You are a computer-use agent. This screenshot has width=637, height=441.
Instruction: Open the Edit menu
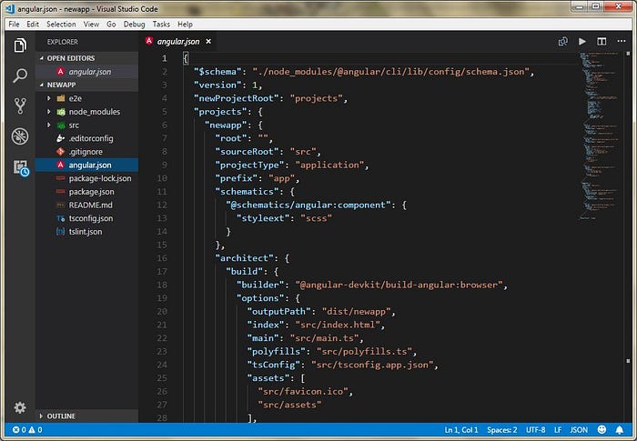click(33, 24)
